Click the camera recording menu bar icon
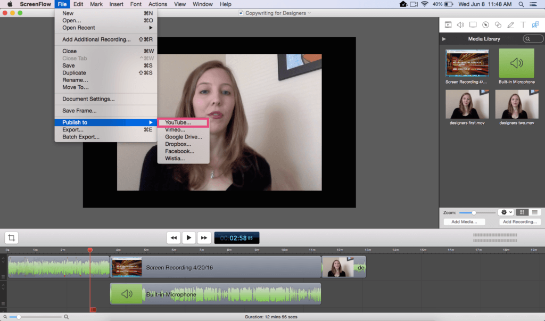This screenshot has width=545, height=321. 414,4
